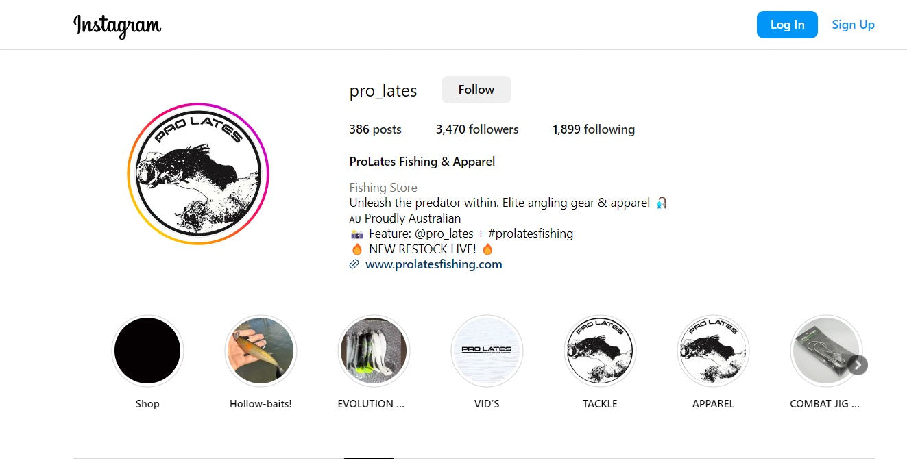Show more highlights with the right arrow
Viewport: 907px width, 467px height.
coord(858,365)
